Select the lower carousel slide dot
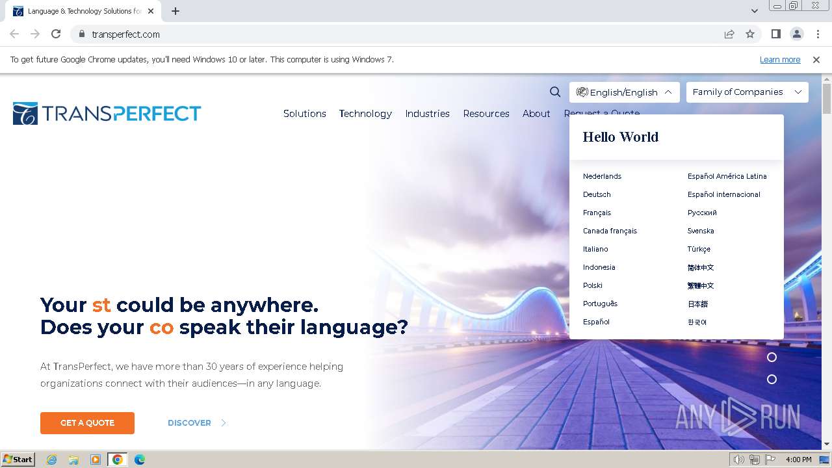The width and height of the screenshot is (832, 468). tap(772, 380)
